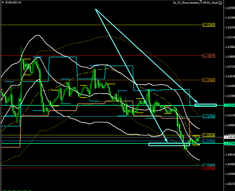Select the red 1.11875 price level label
The height and width of the screenshot is (191, 235).
209,56
